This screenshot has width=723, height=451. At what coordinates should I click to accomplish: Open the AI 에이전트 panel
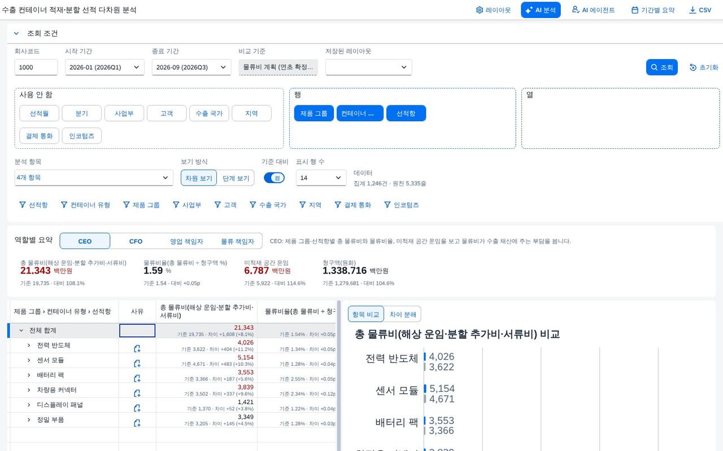point(593,10)
